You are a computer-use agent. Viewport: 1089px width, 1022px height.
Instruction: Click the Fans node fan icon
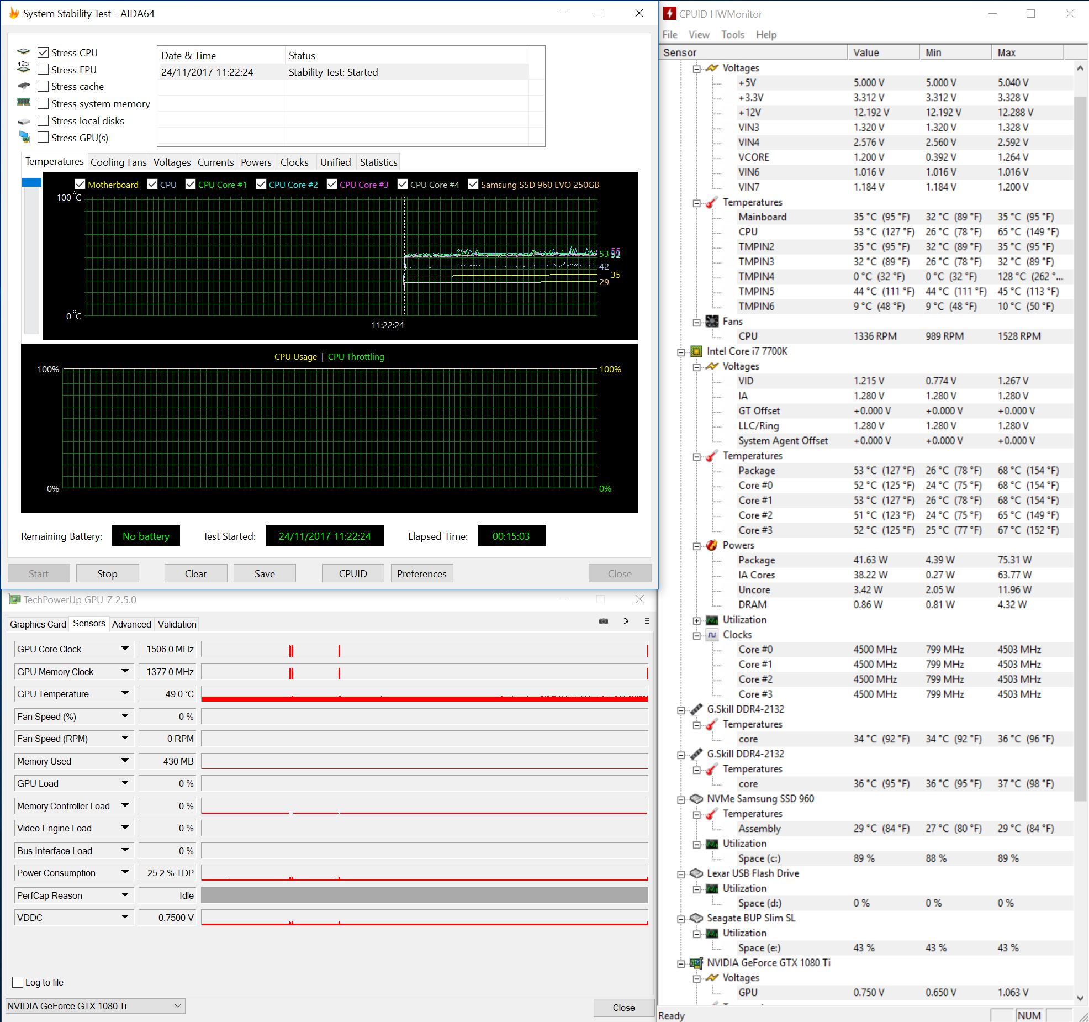click(x=712, y=322)
